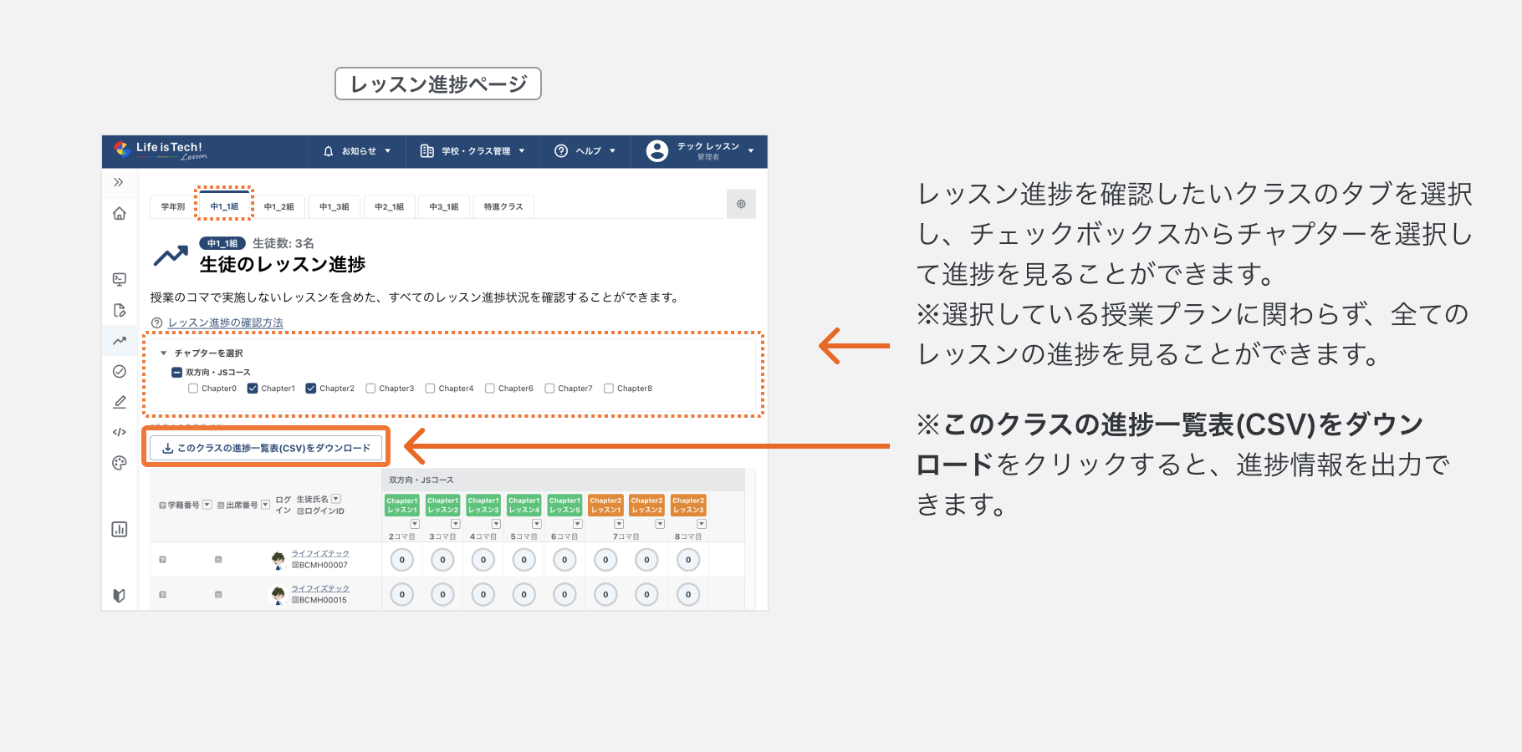Select the check circle icon in sidebar

120,370
